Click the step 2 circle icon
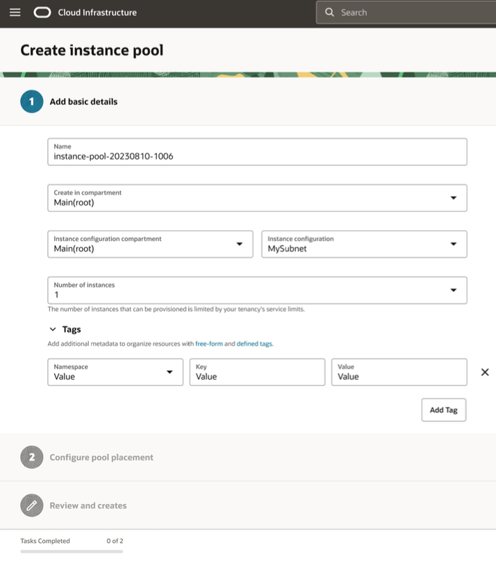 tap(31, 458)
